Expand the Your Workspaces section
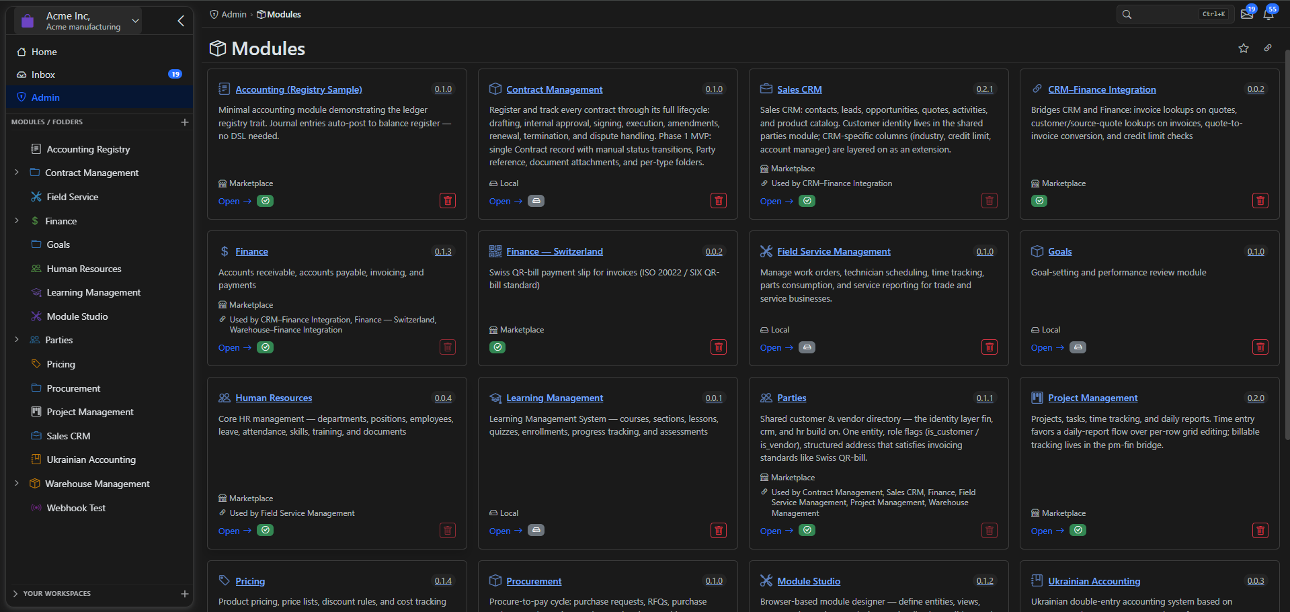 15,594
